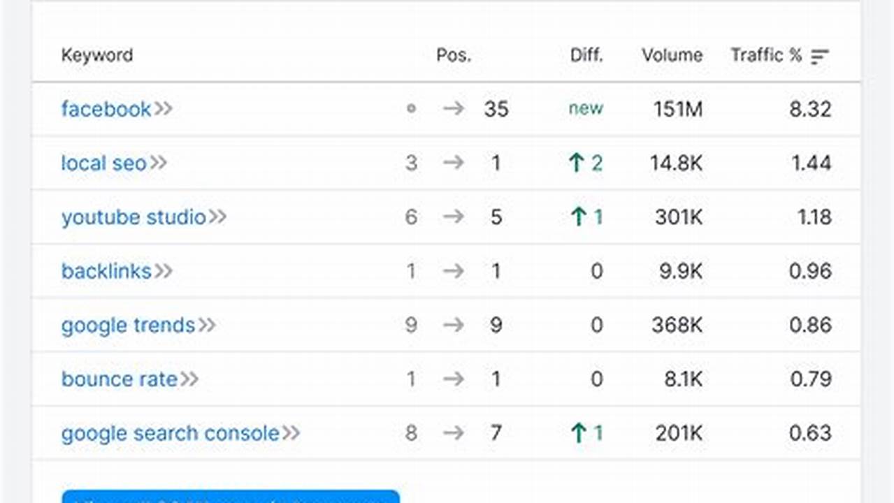Click the 1.18 traffic percentage
This screenshot has width=894, height=503.
click(x=814, y=217)
